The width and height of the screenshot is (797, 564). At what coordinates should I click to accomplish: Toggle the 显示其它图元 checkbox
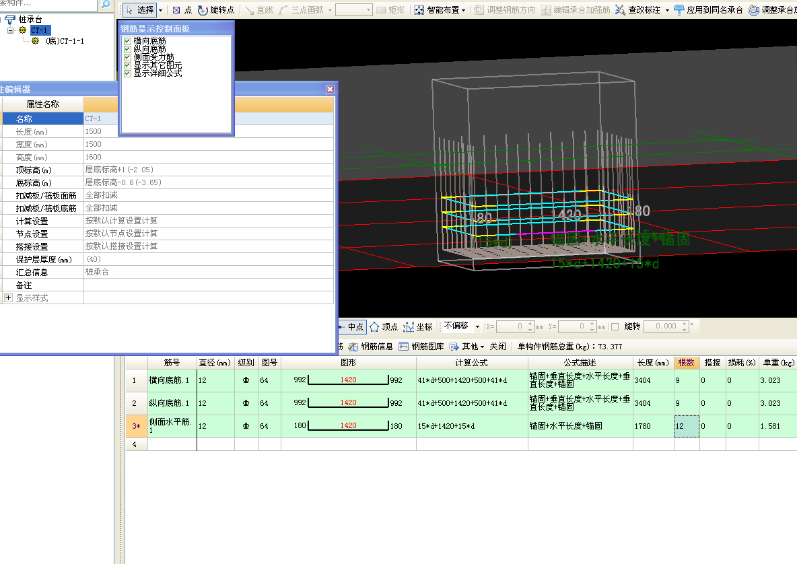tap(128, 65)
